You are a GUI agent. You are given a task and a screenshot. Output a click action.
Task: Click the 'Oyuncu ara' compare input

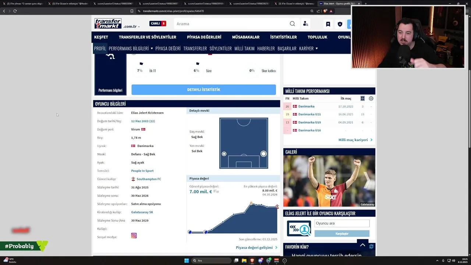[342, 223]
